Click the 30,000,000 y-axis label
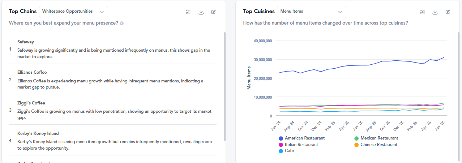The height and width of the screenshot is (163, 462). tap(263, 60)
